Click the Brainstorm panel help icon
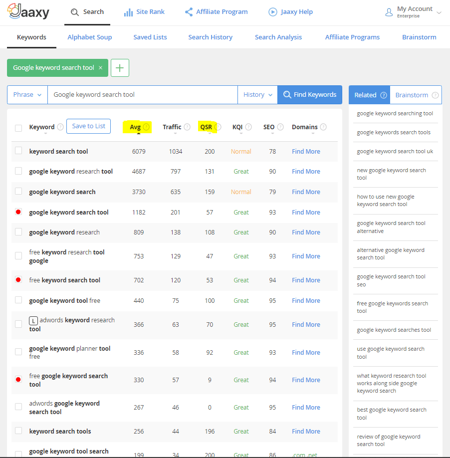Viewport: 450px width, 458px height. pyautogui.click(x=435, y=95)
